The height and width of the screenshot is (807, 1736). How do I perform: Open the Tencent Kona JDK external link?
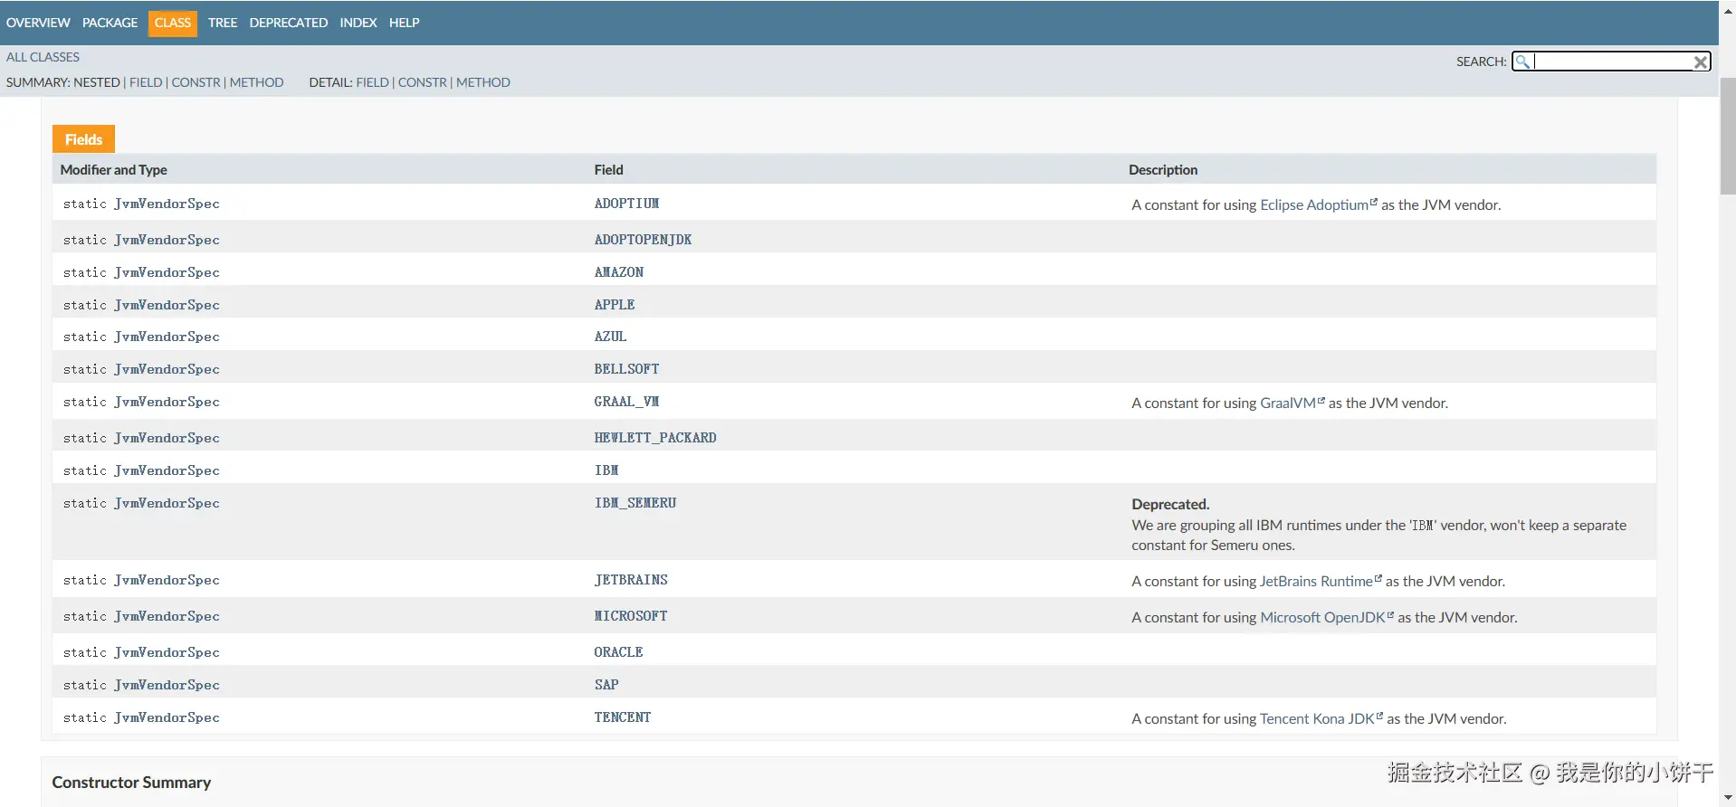(1321, 719)
